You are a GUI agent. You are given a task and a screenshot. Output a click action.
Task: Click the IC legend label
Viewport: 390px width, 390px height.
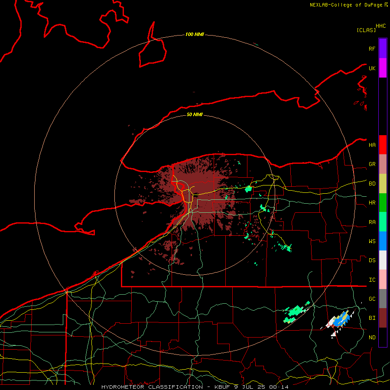click(372, 279)
